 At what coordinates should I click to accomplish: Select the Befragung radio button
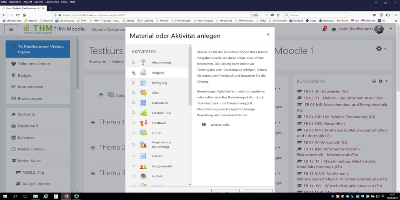tap(133, 82)
